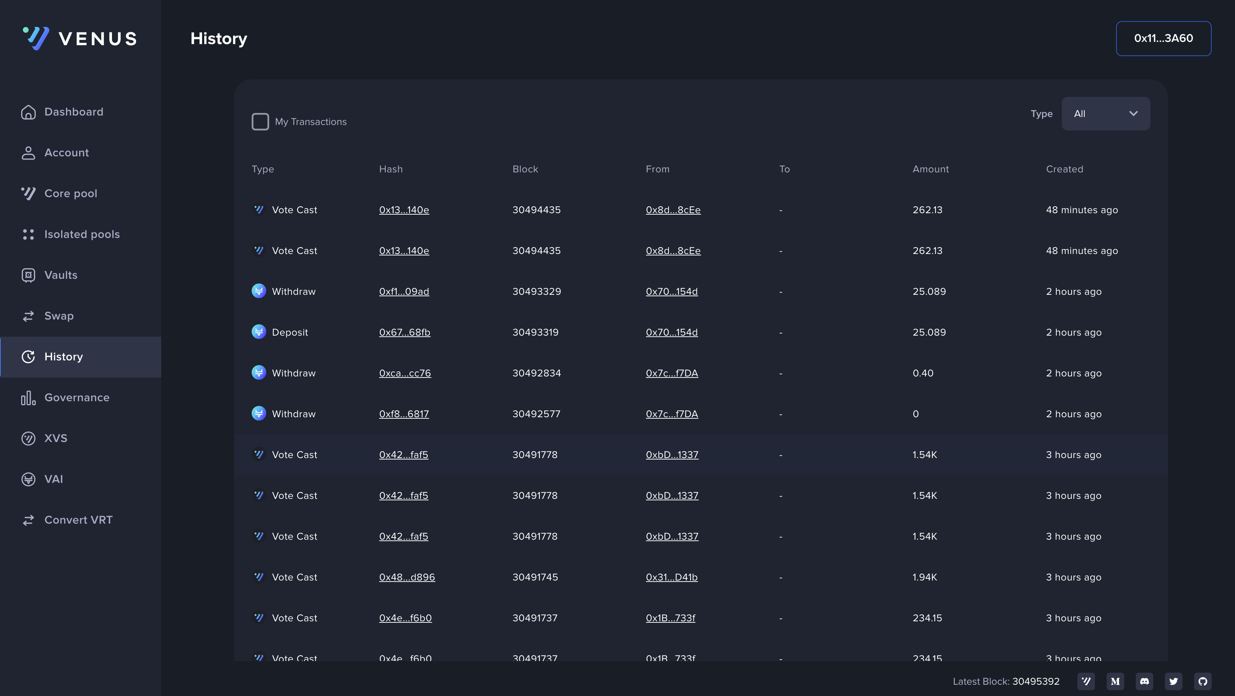Click the Venus icon in footer
Viewport: 1235px width, 696px height.
[x=1086, y=681]
